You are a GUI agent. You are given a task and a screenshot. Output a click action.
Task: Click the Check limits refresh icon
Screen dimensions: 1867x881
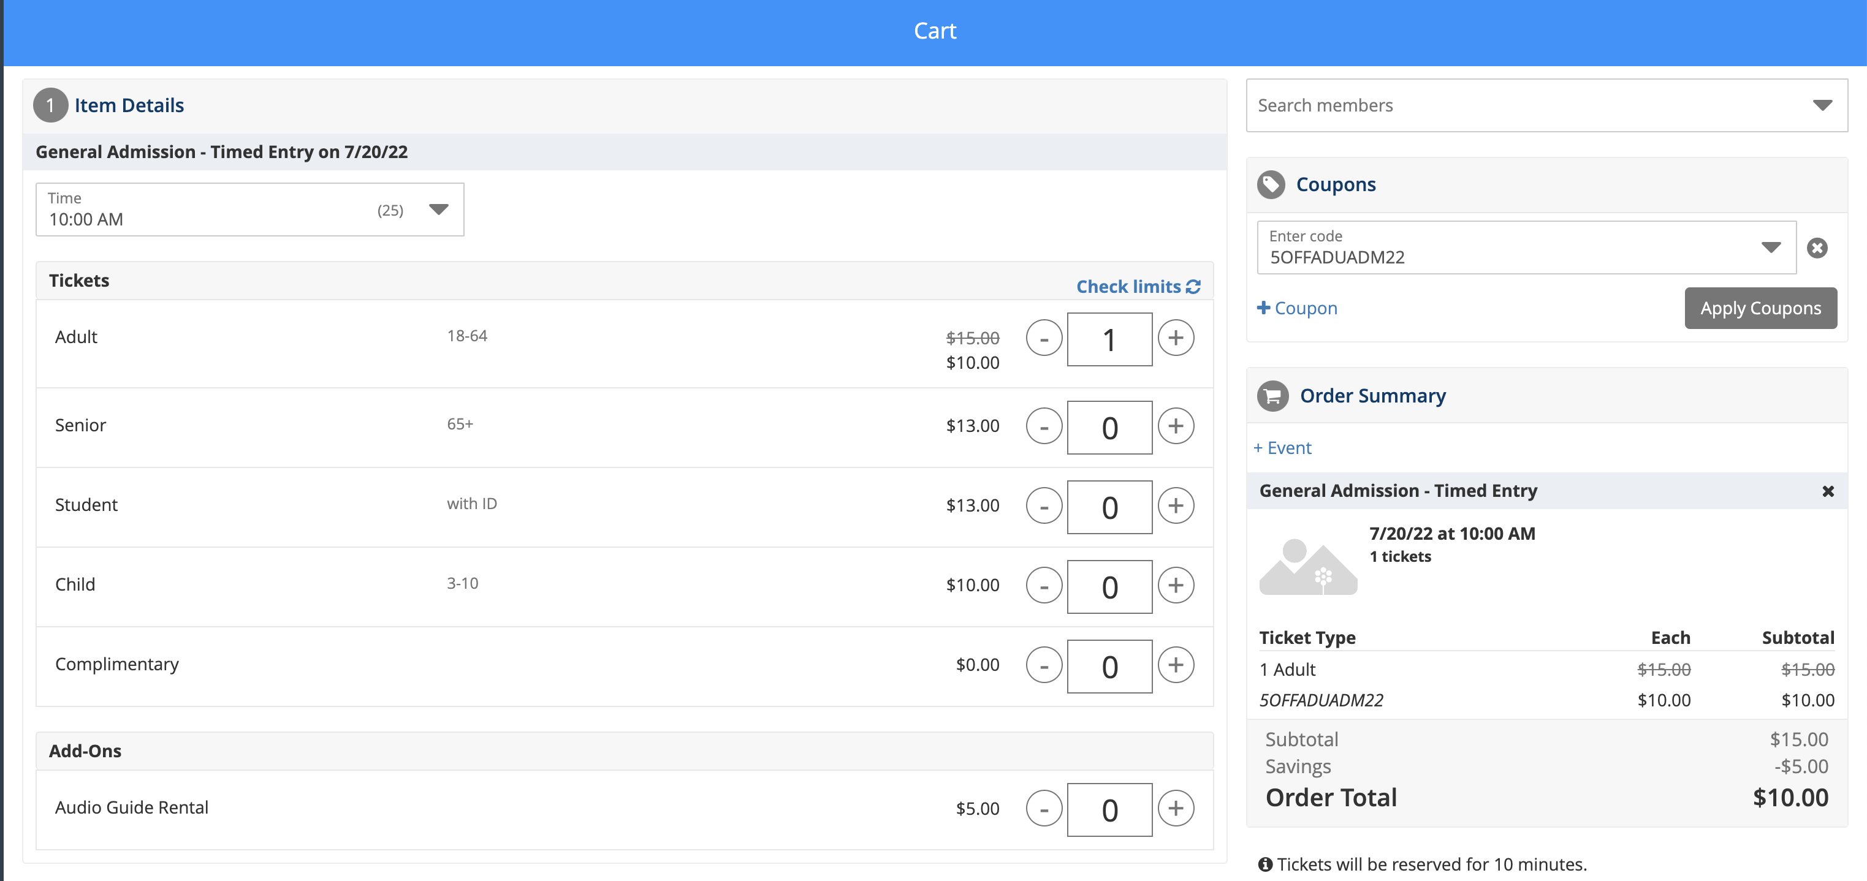1194,287
